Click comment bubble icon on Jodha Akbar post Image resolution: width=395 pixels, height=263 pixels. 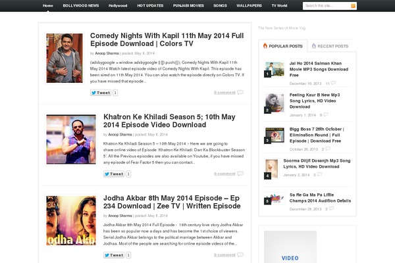240,254
